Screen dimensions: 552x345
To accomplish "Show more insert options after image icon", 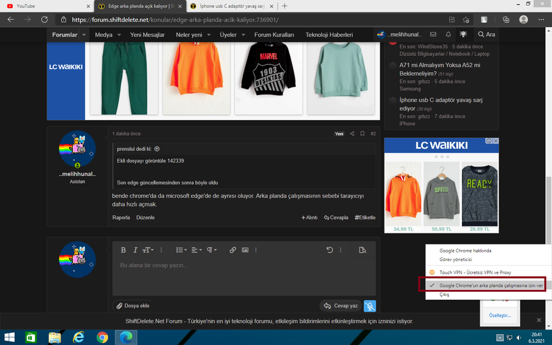I will [x=256, y=250].
